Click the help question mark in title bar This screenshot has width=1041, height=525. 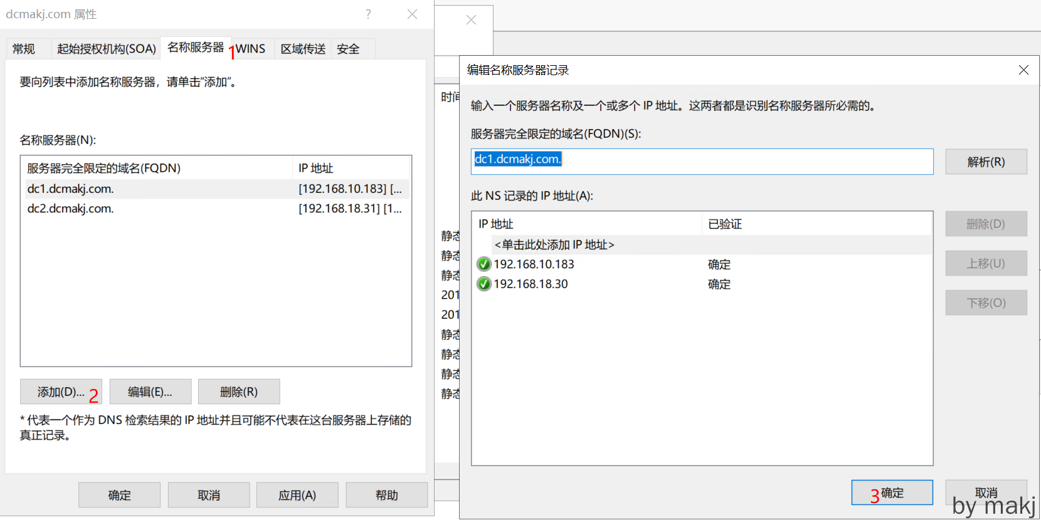tap(368, 14)
